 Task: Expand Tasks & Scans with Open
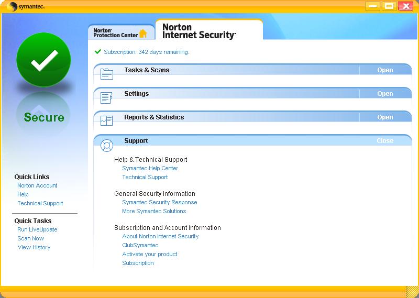[385, 70]
